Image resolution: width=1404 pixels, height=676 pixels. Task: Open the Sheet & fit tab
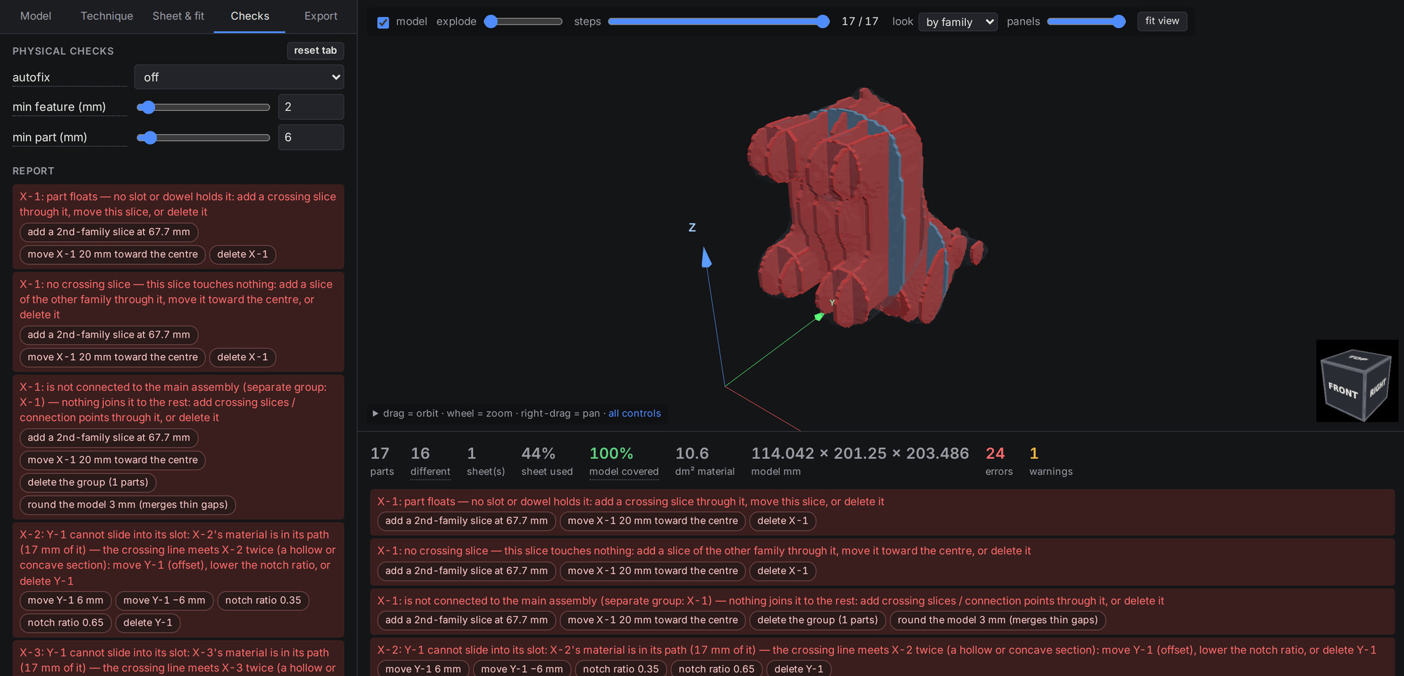[178, 16]
